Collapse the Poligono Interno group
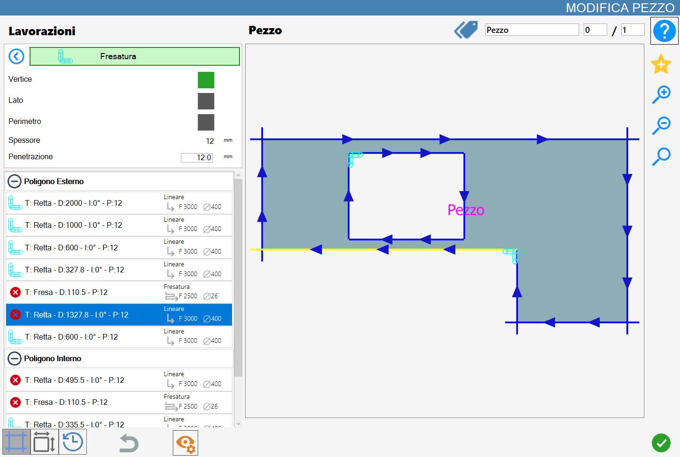Screen dimensions: 680x457 pyautogui.click(x=15, y=358)
